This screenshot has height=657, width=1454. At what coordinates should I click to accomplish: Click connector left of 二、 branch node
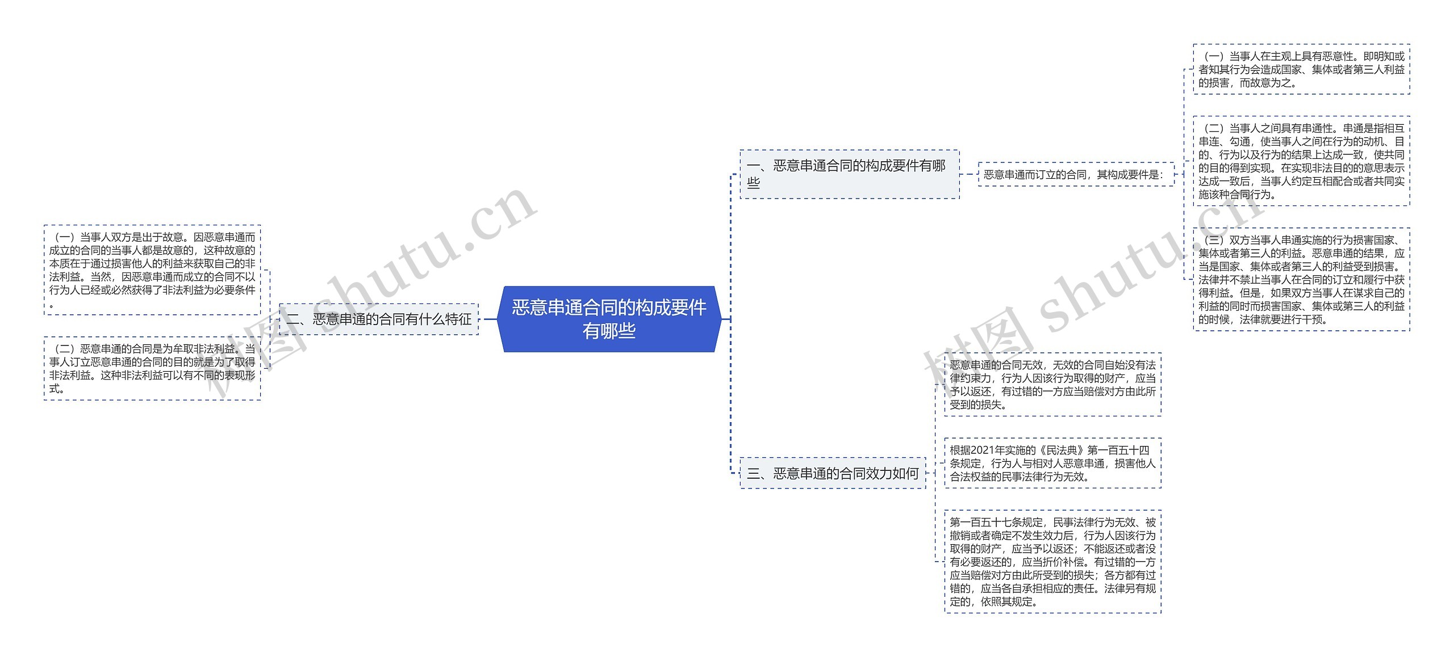point(274,319)
